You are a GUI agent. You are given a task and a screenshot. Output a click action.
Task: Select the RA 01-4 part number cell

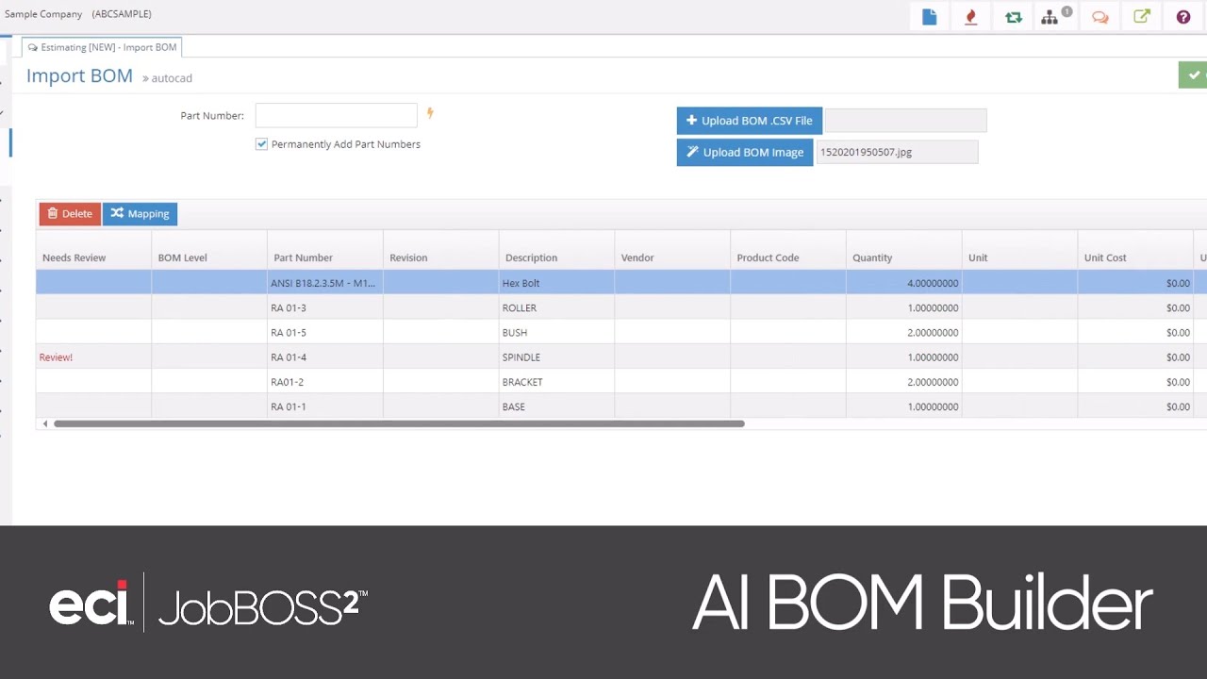(324, 357)
